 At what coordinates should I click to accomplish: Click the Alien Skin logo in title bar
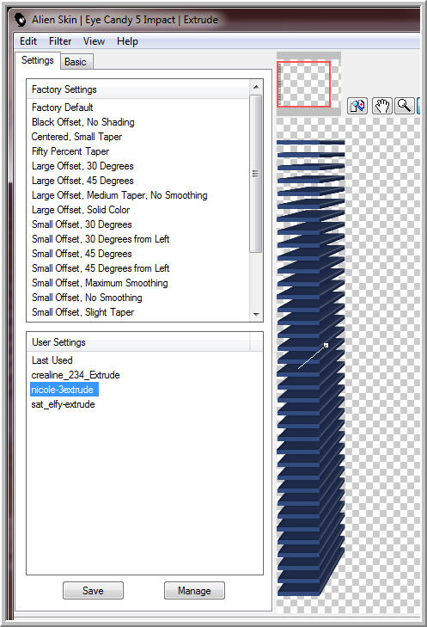click(x=21, y=20)
